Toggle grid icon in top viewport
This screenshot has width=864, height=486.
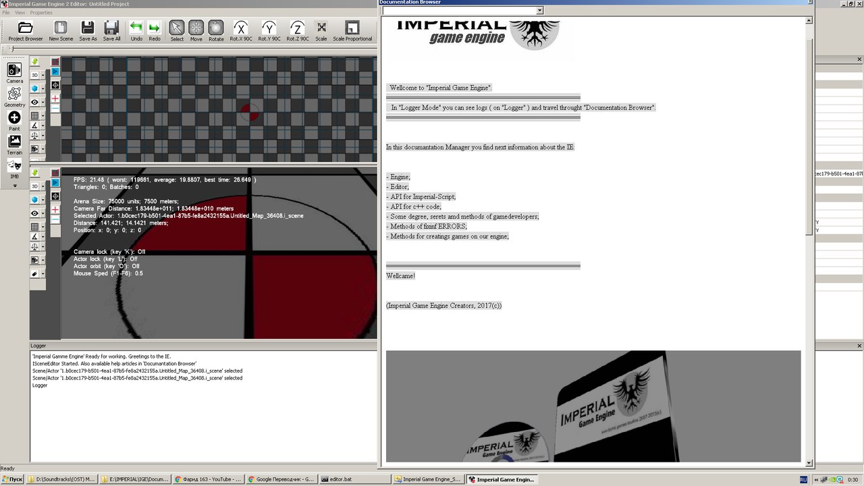coord(34,115)
